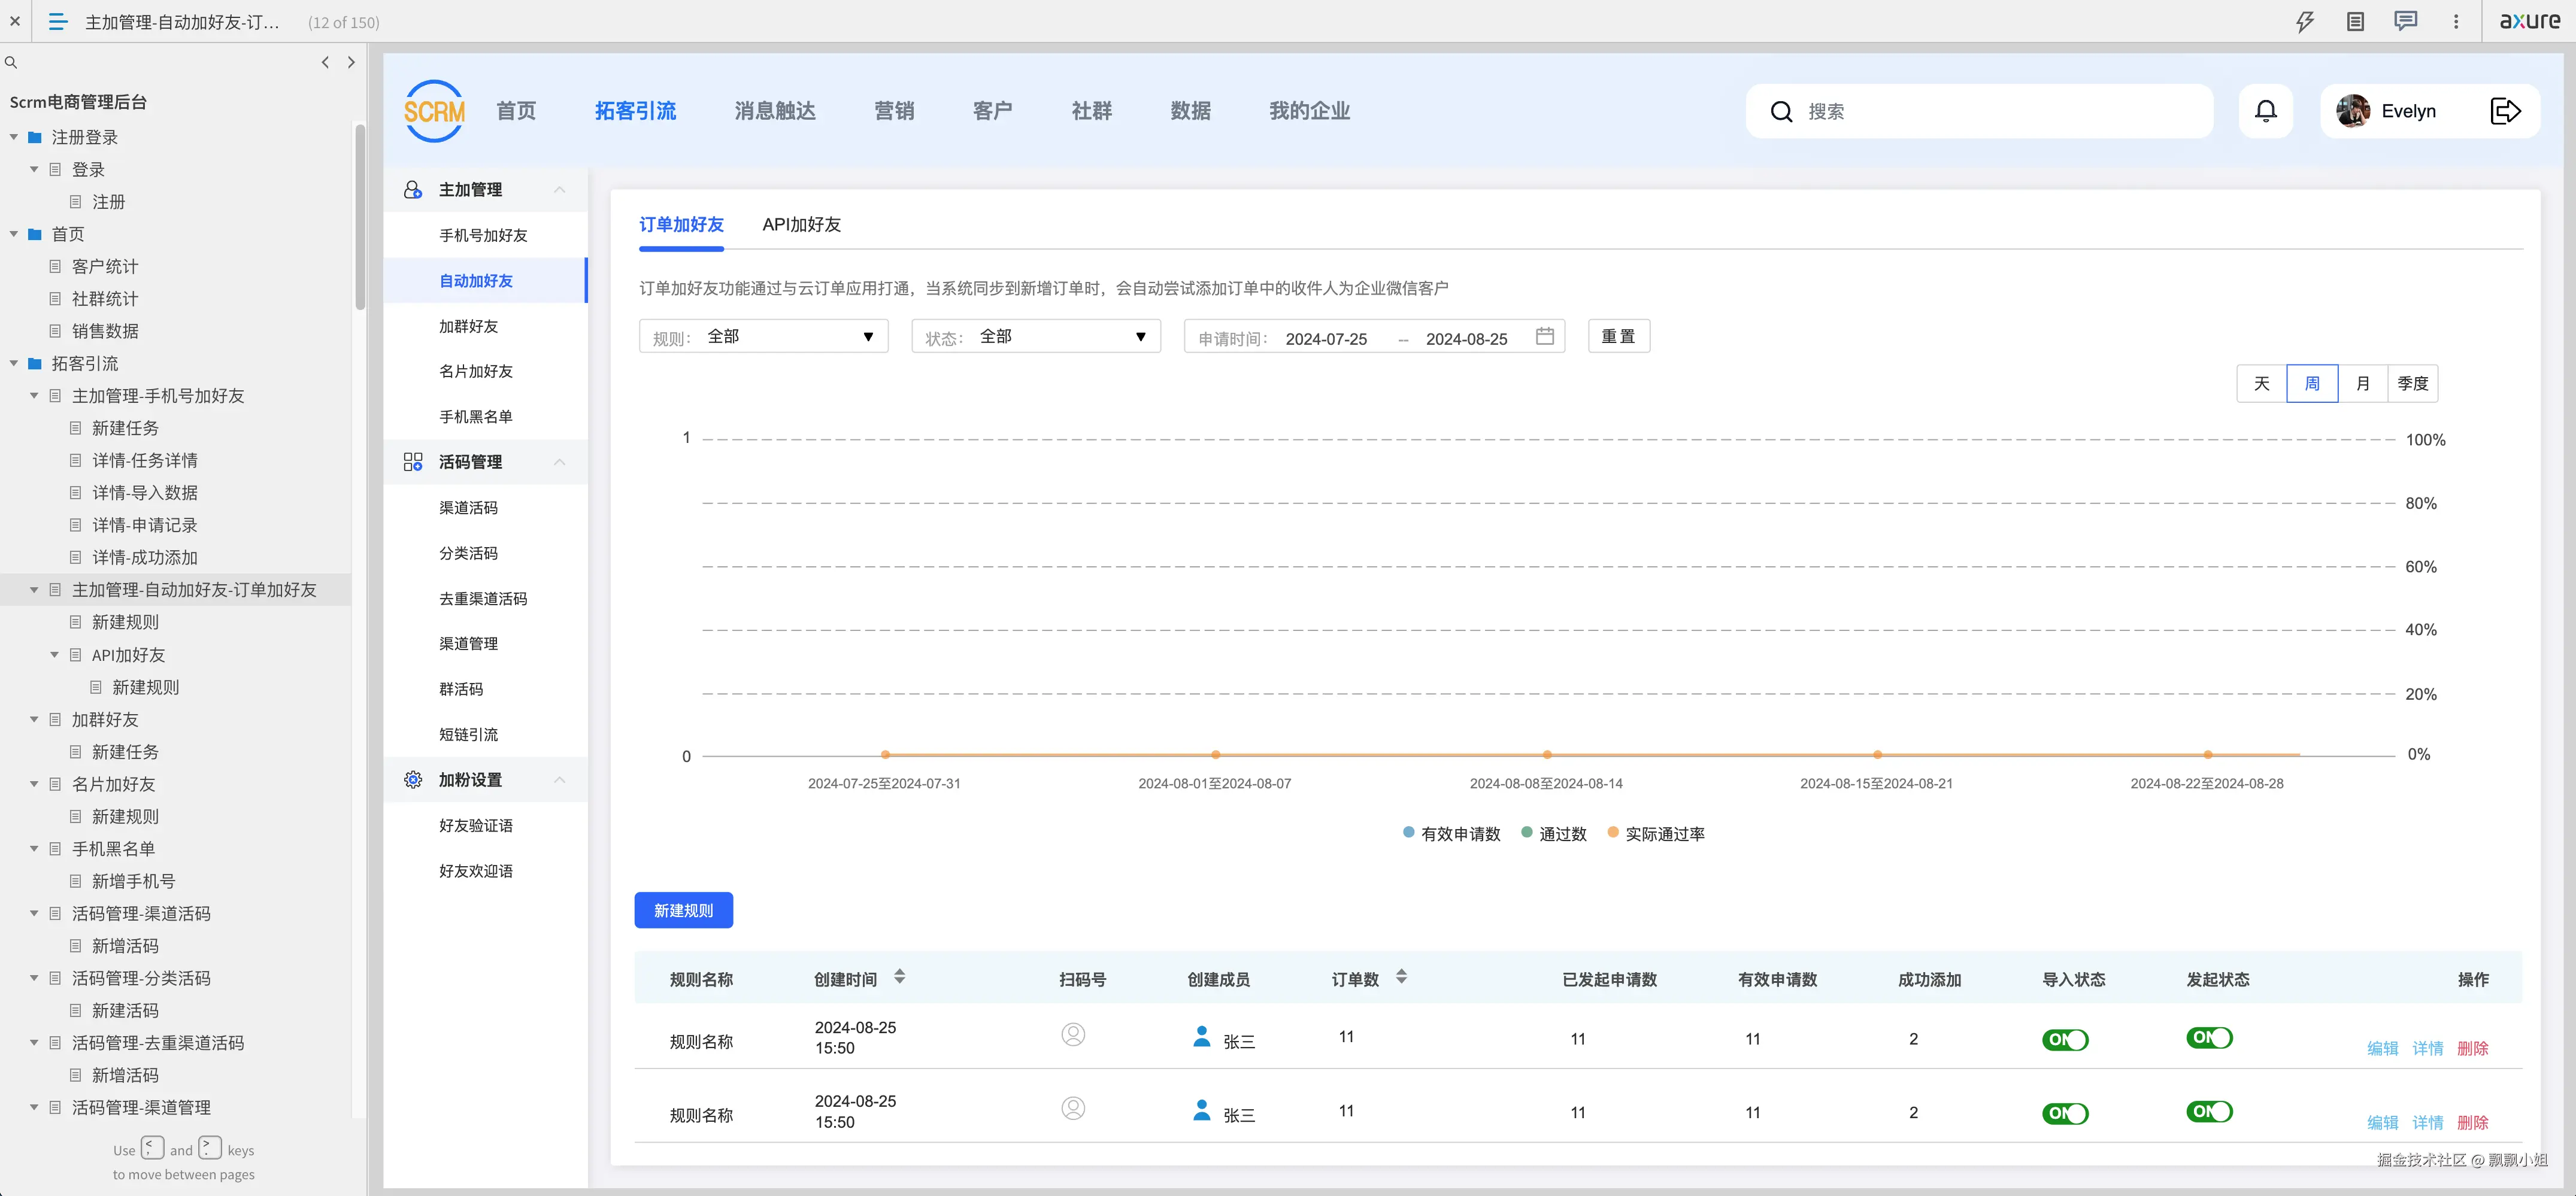Switch chart granularity to 季度
Viewport: 2576px width, 1196px height.
click(2413, 383)
